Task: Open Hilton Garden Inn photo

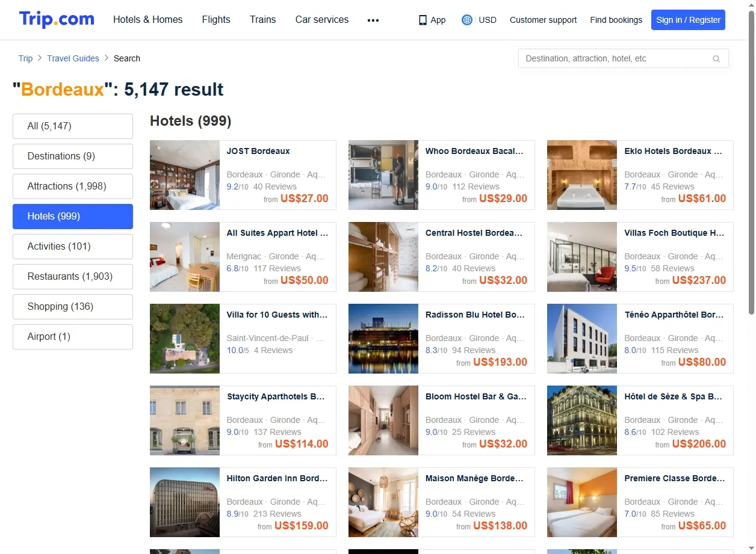Action: pyautogui.click(x=185, y=502)
